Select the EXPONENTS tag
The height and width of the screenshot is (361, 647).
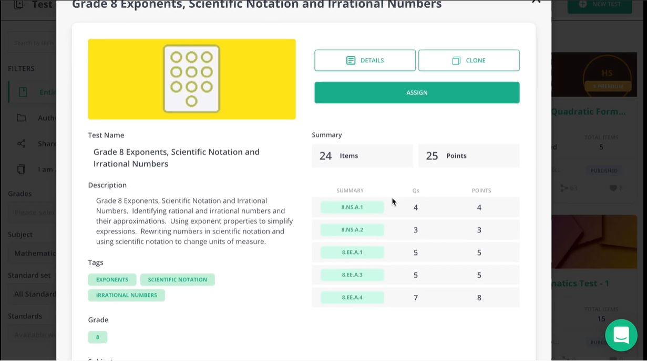112,280
